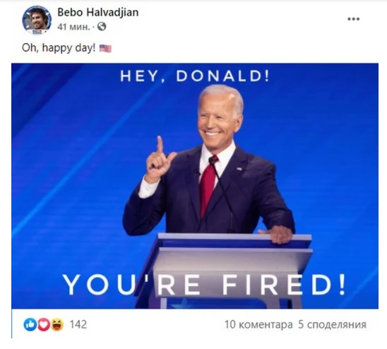Click the '41 мин.' post timestamp
The width and height of the screenshot is (387, 349).
click(73, 26)
